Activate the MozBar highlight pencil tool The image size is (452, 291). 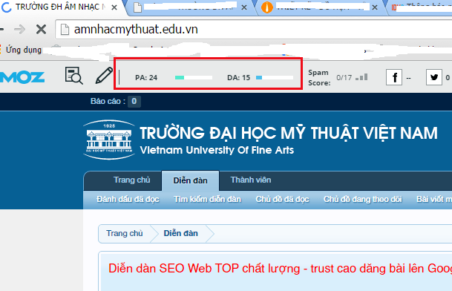coord(104,75)
